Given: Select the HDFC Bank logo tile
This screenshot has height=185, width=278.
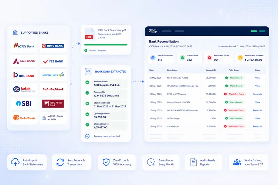Looking at the screenshot, I should pyautogui.click(x=53, y=46).
